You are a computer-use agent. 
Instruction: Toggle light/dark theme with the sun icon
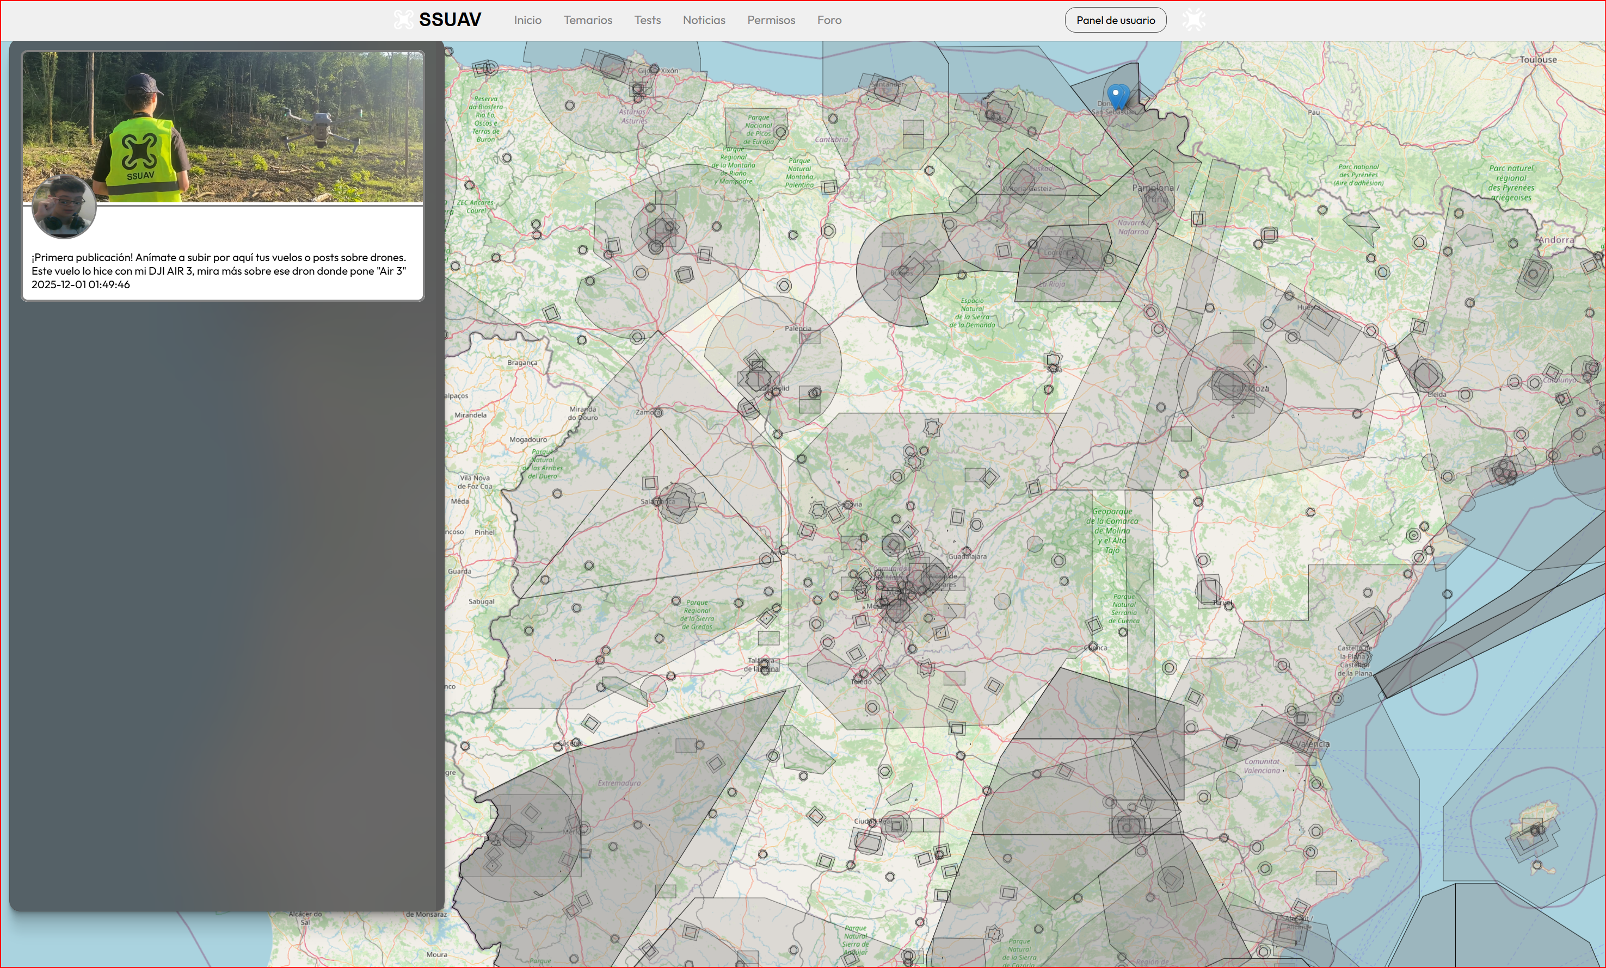[1193, 20]
